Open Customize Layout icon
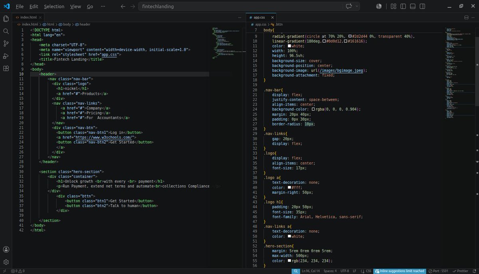This screenshot has height=274, width=479. pyautogui.click(x=394, y=6)
